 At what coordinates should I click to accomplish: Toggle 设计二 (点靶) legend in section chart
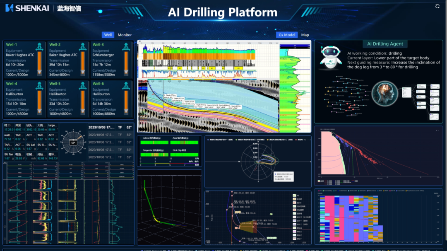click(300, 224)
